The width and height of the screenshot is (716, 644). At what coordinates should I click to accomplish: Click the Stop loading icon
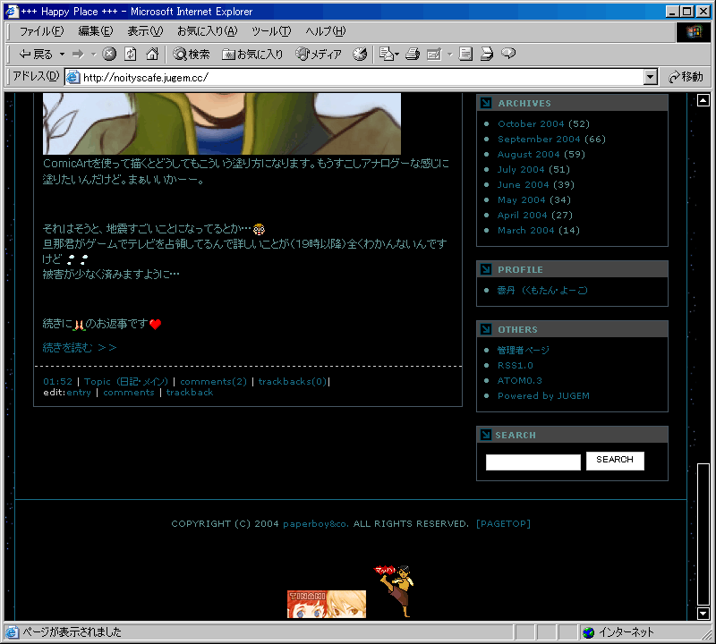tap(109, 54)
